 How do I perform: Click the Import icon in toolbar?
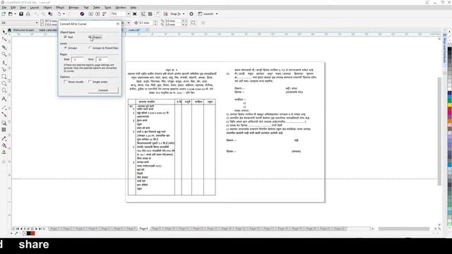[x=91, y=14]
